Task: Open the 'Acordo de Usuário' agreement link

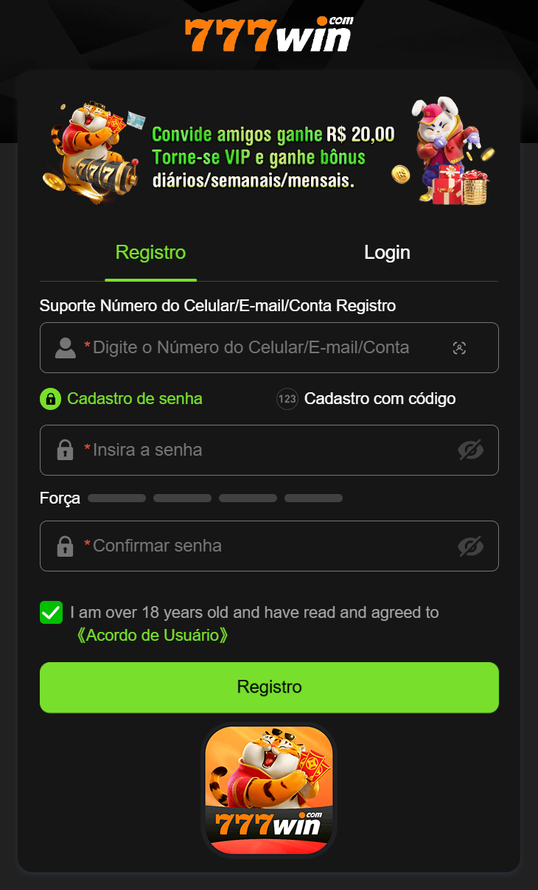Action: click(151, 635)
